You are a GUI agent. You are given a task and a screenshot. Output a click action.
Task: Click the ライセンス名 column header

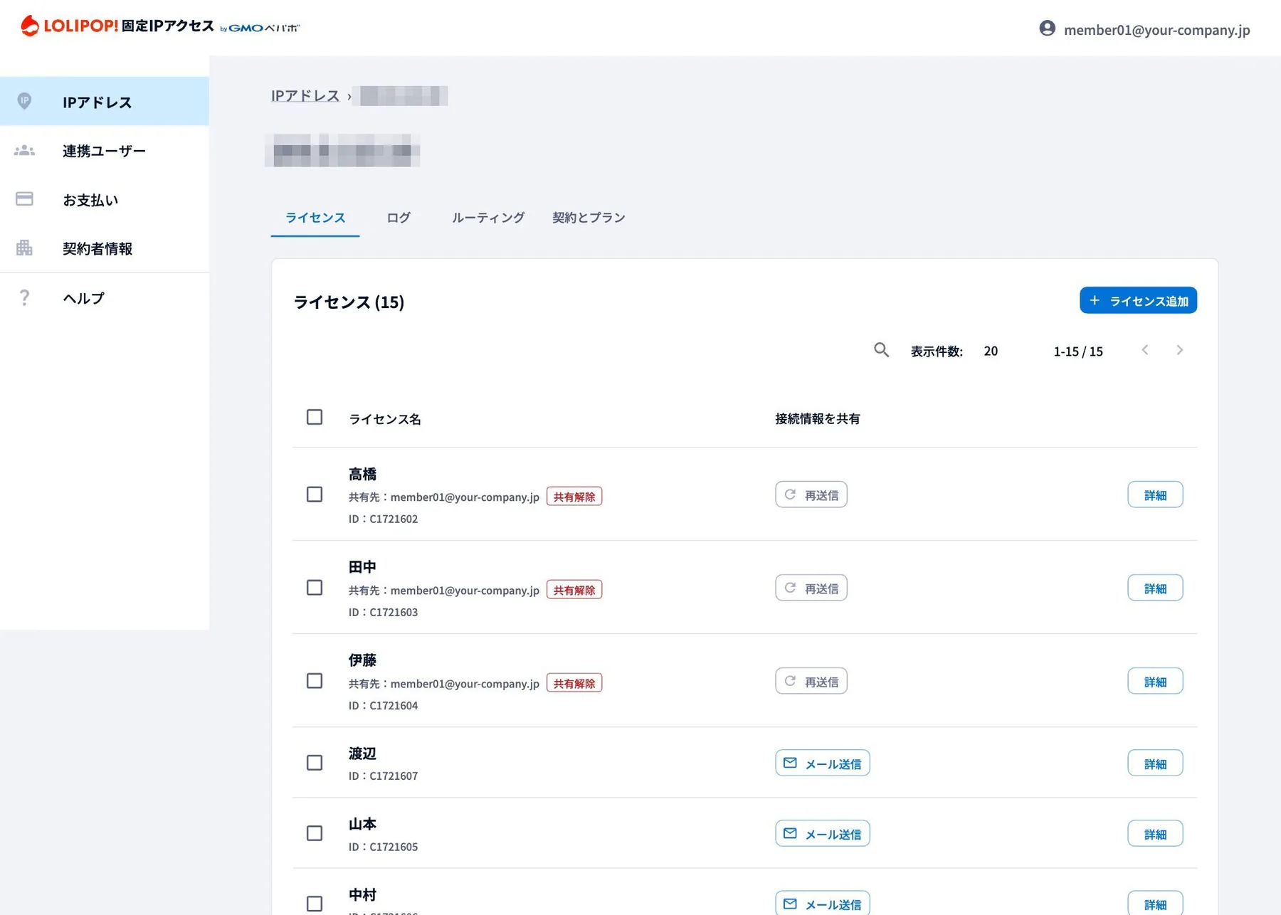click(385, 419)
